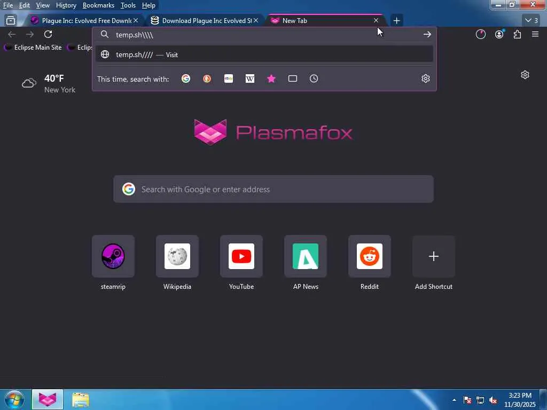547x410 pixels.
Task: Search this time with Wikipedia
Action: tap(250, 79)
